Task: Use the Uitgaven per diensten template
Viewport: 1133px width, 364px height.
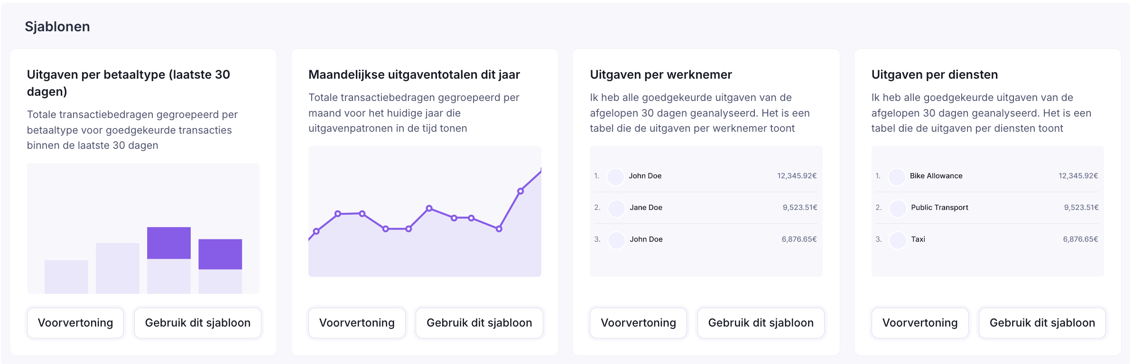Action: (1042, 323)
